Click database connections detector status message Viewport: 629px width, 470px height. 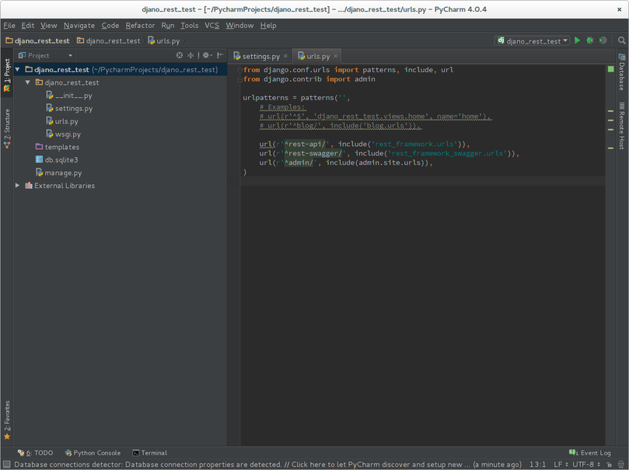tap(268, 465)
